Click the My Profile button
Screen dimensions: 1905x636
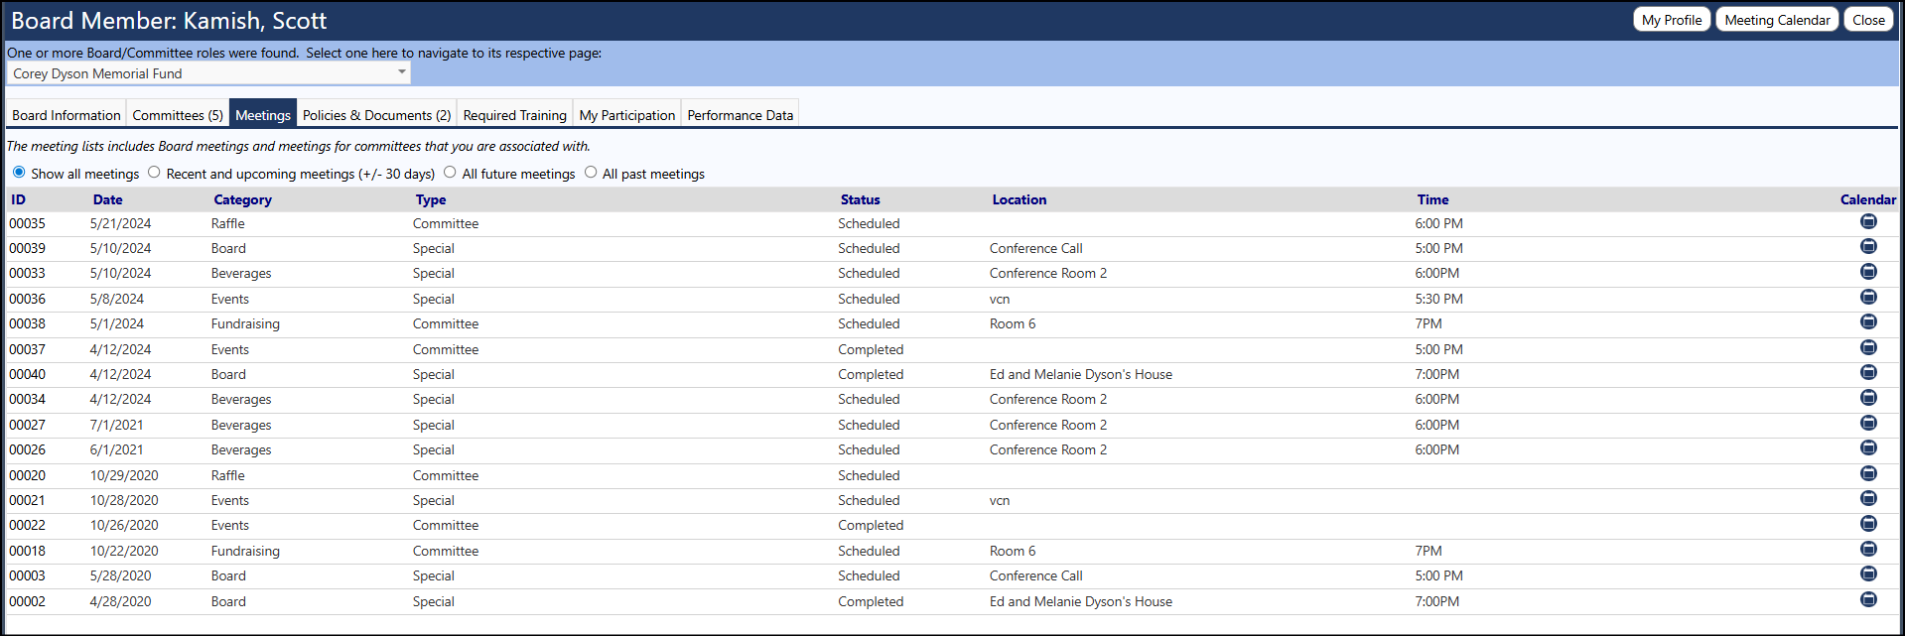(x=1672, y=20)
